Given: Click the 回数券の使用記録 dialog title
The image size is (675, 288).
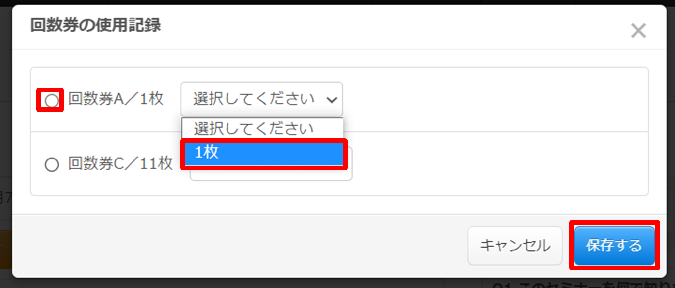Looking at the screenshot, I should tap(96, 25).
